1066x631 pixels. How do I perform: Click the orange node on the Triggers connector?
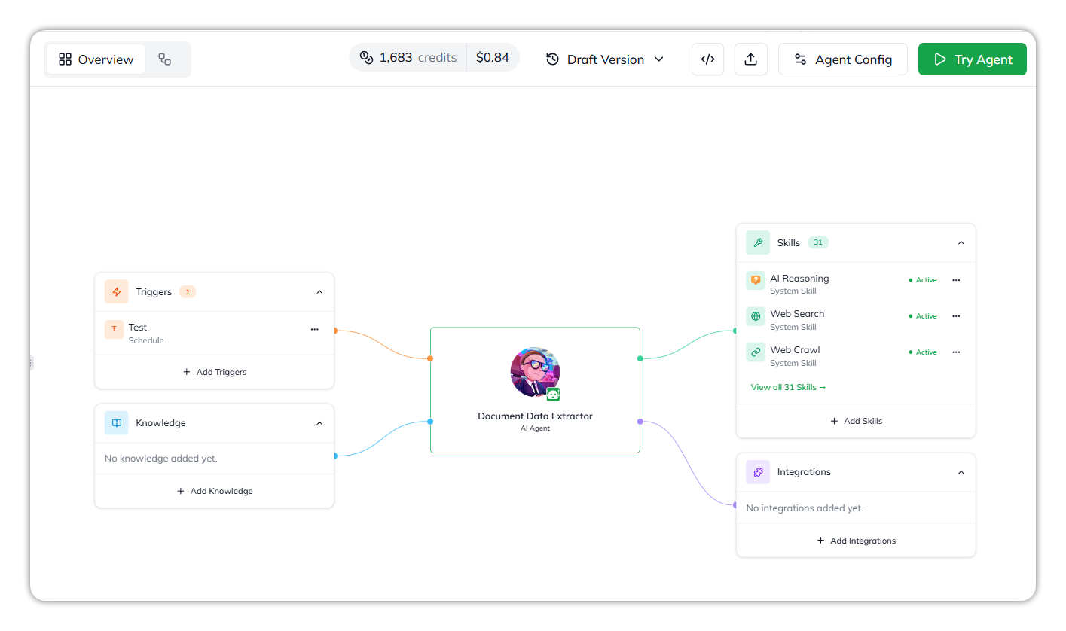[430, 358]
